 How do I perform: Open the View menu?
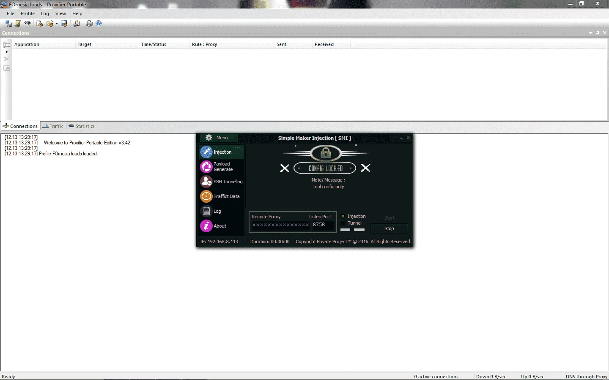[x=60, y=14]
